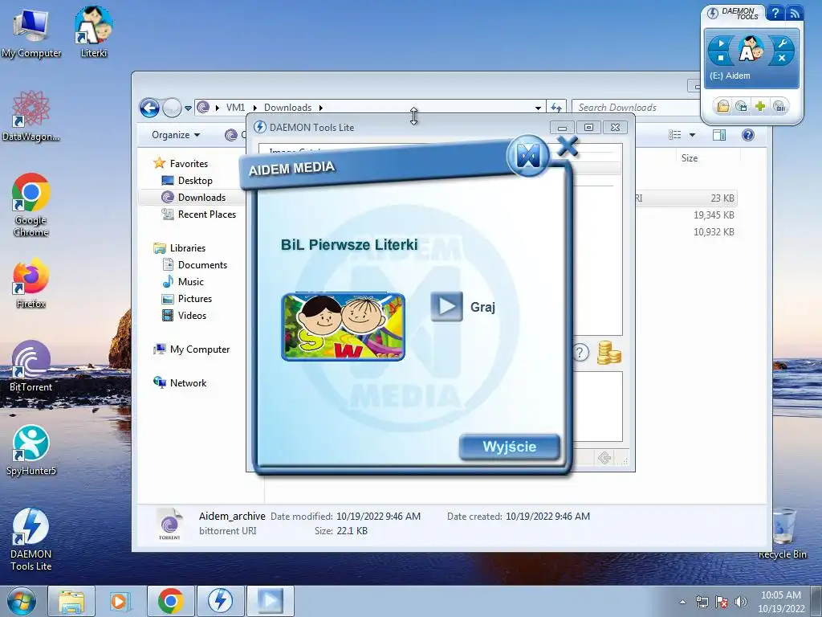Select My Computer in navigation pane
The width and height of the screenshot is (822, 617).
click(191, 349)
